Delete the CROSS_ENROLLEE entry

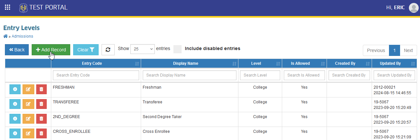(41, 133)
